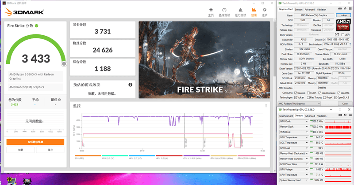Expand the VCN Clock sensor dropdown
The image size is (354, 185).
pos(307,132)
